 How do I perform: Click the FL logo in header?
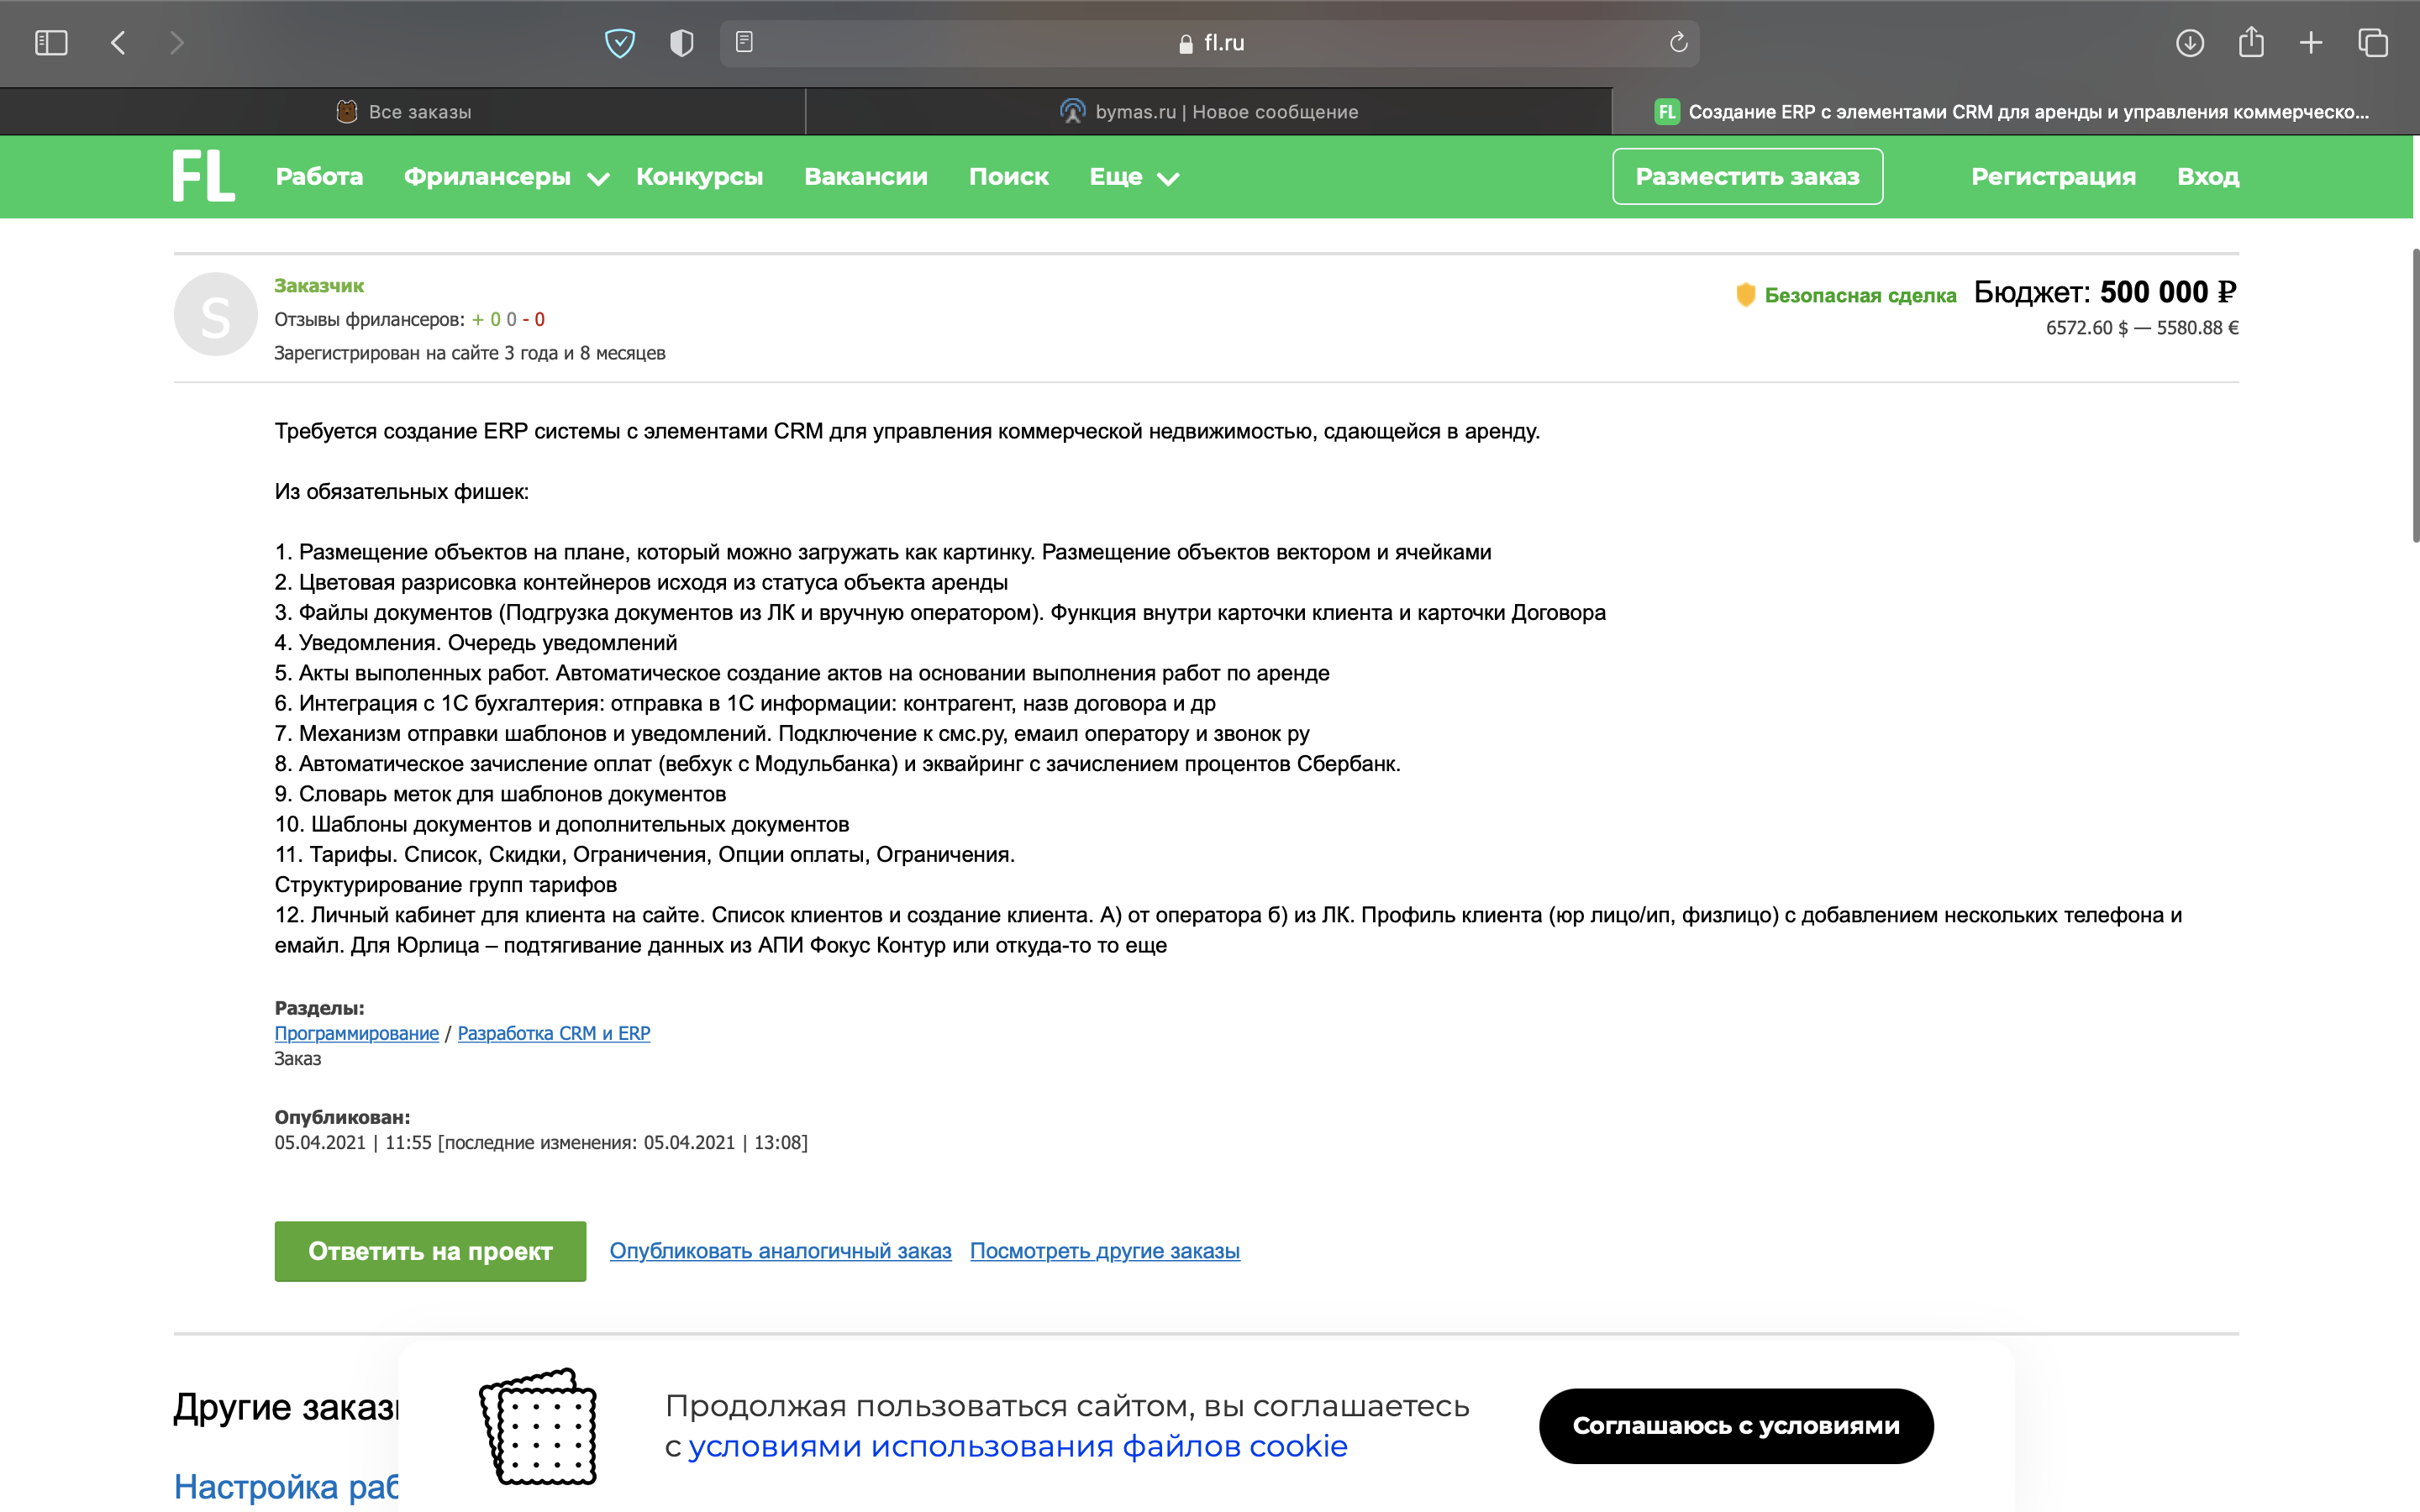coord(204,176)
